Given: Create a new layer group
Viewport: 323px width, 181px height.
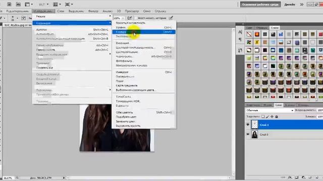Looking at the screenshot, I should pos(310,177).
